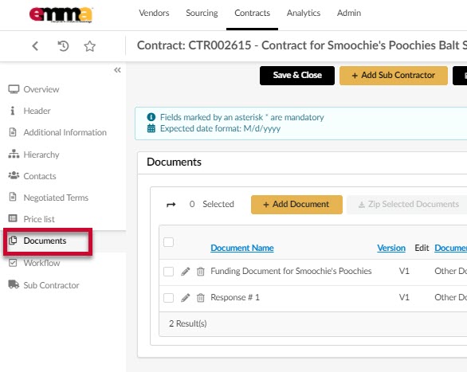The width and height of the screenshot is (467, 372).
Task: Click the '2 Result(s)' text
Action: click(188, 323)
